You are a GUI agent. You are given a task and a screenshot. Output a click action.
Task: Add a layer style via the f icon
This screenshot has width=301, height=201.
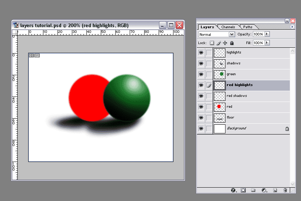click(x=233, y=190)
